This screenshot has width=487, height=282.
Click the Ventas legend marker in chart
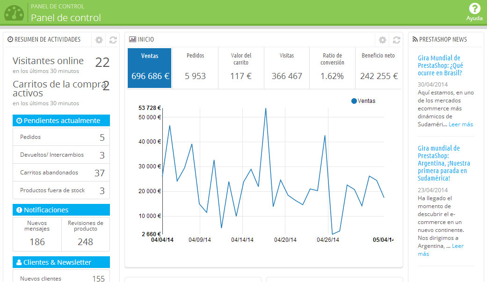[354, 101]
